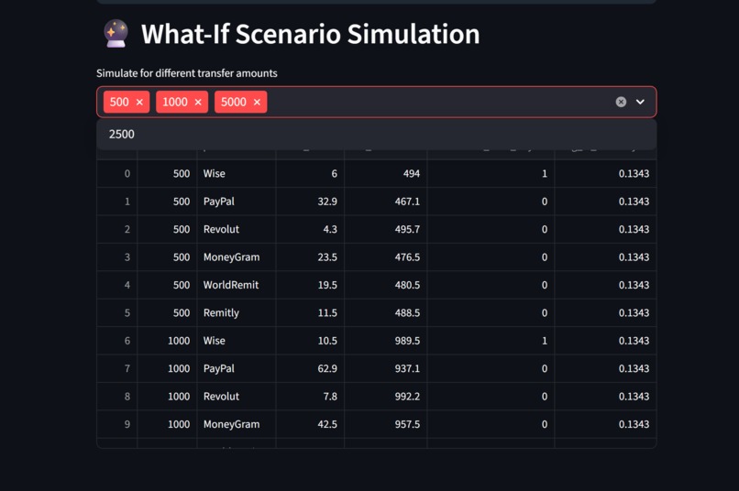Click the fee value 4.3

tap(330, 229)
